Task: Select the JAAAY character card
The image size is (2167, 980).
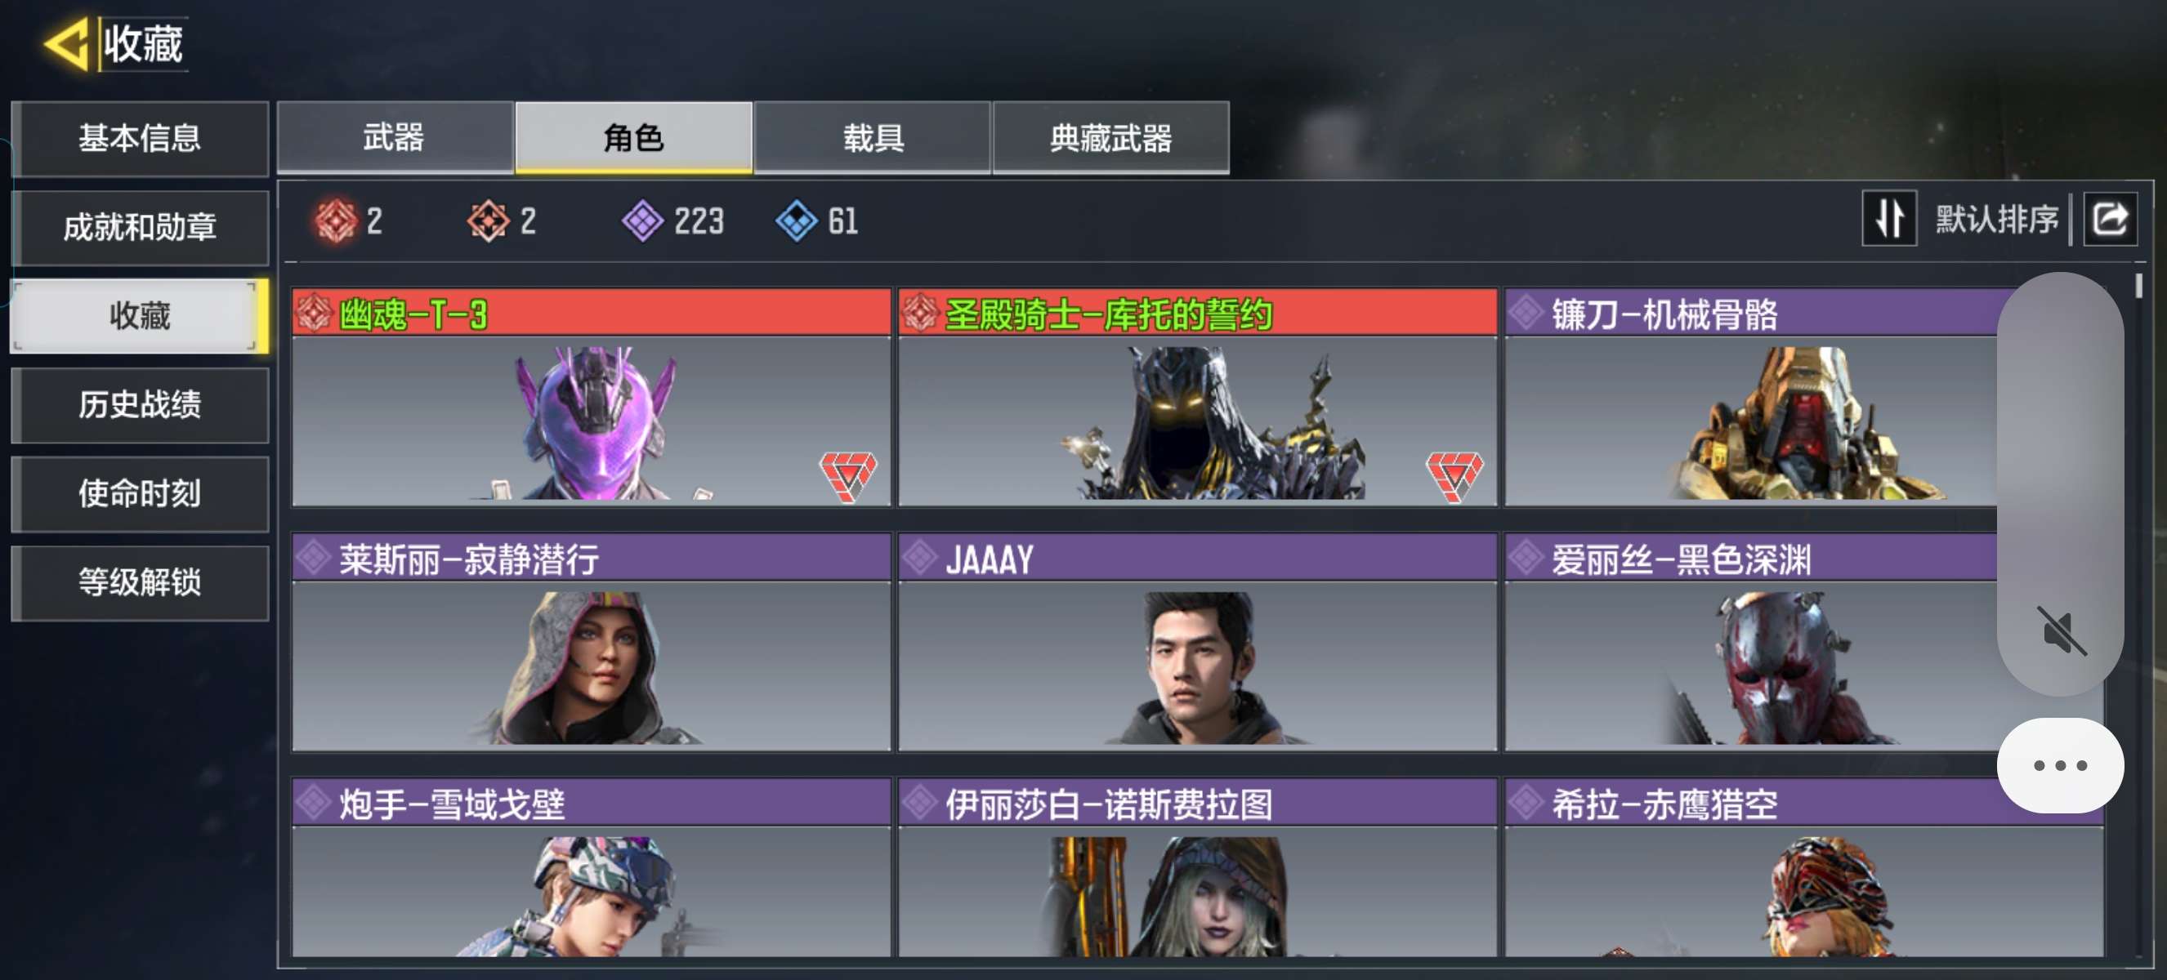Action: (1198, 642)
